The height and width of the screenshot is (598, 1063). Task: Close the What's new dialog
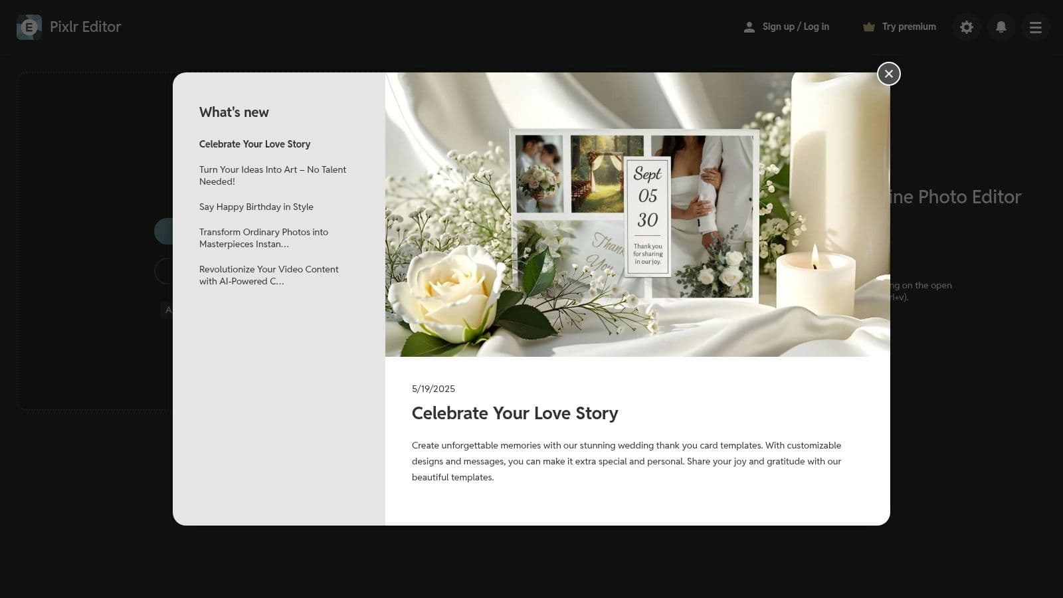889,74
